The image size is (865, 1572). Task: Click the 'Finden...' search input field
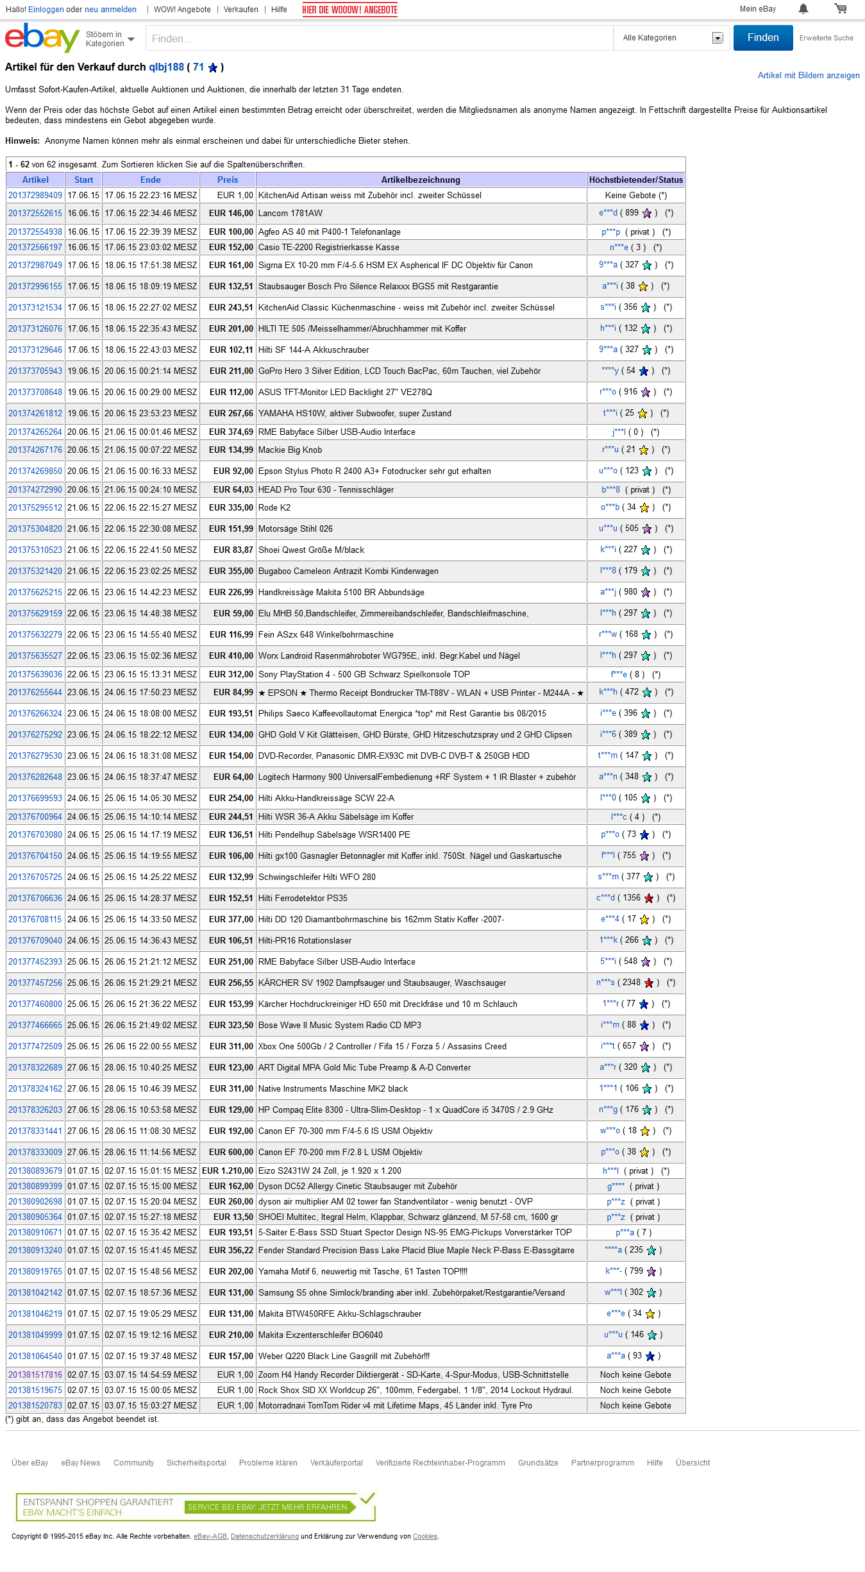click(x=379, y=38)
